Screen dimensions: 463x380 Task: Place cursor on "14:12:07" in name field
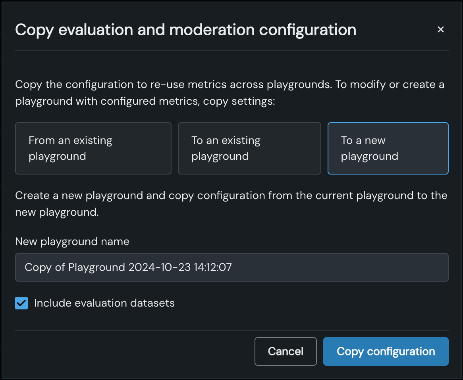point(213,267)
